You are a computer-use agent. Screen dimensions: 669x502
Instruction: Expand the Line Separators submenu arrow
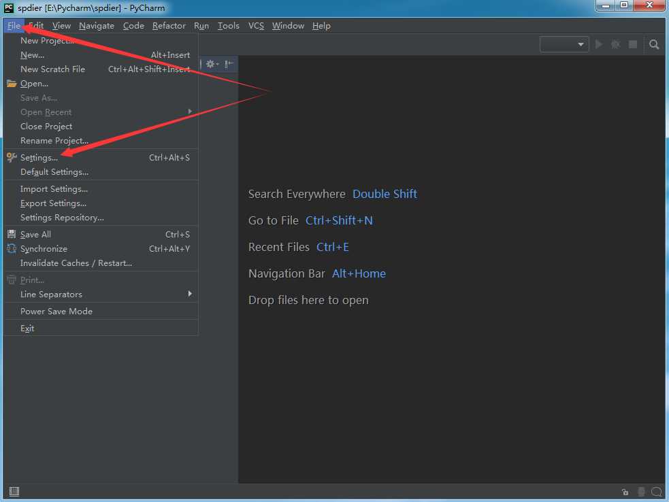pos(190,294)
